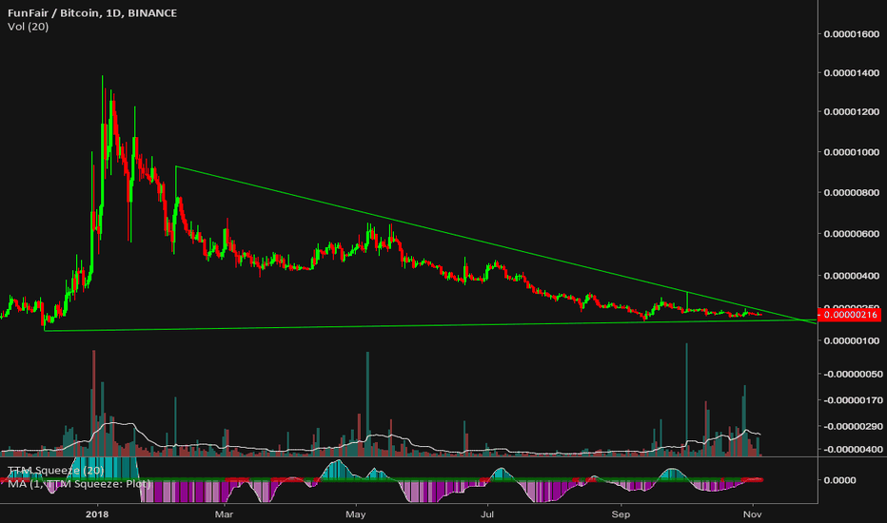
Task: Select the green lower support trendline
Action: [430, 325]
